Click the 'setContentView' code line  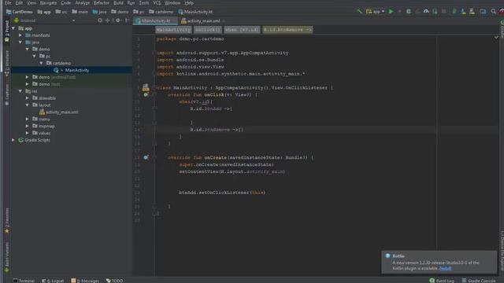tap(232, 171)
